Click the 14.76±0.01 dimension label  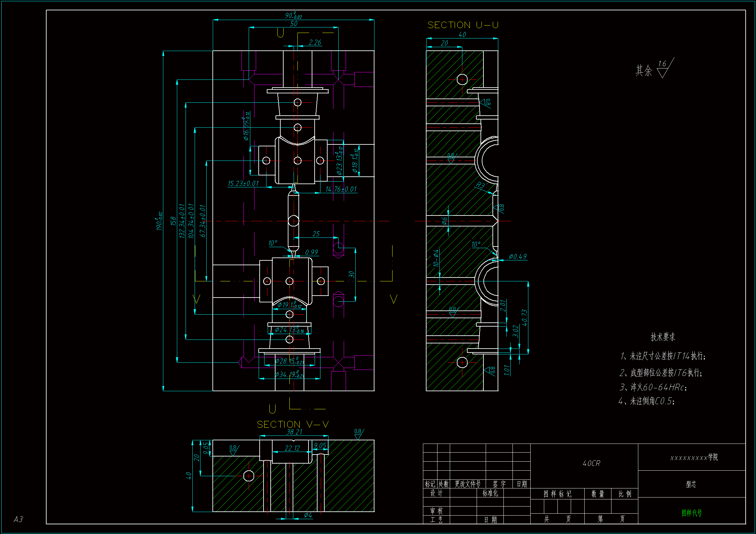pos(341,189)
